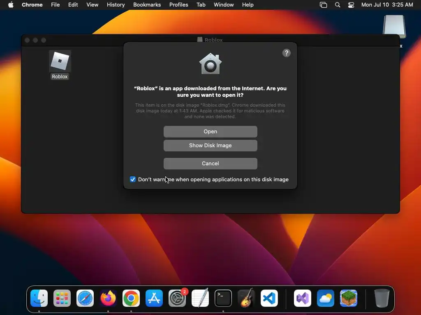Uncheck the Don't warn me checkbox
This screenshot has width=421, height=315.
click(x=133, y=180)
